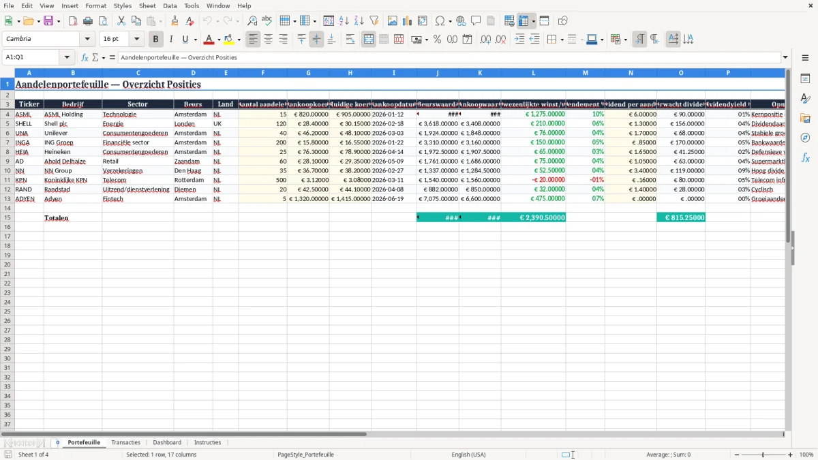This screenshot has height=460, width=818.
Task: Switch to the Instructies sheet tab
Action: click(207, 442)
